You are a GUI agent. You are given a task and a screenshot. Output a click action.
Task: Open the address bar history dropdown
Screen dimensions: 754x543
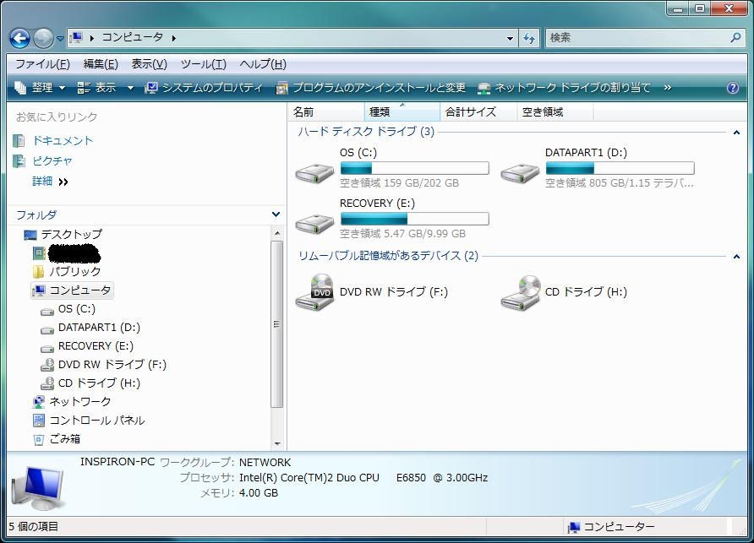pyautogui.click(x=510, y=38)
